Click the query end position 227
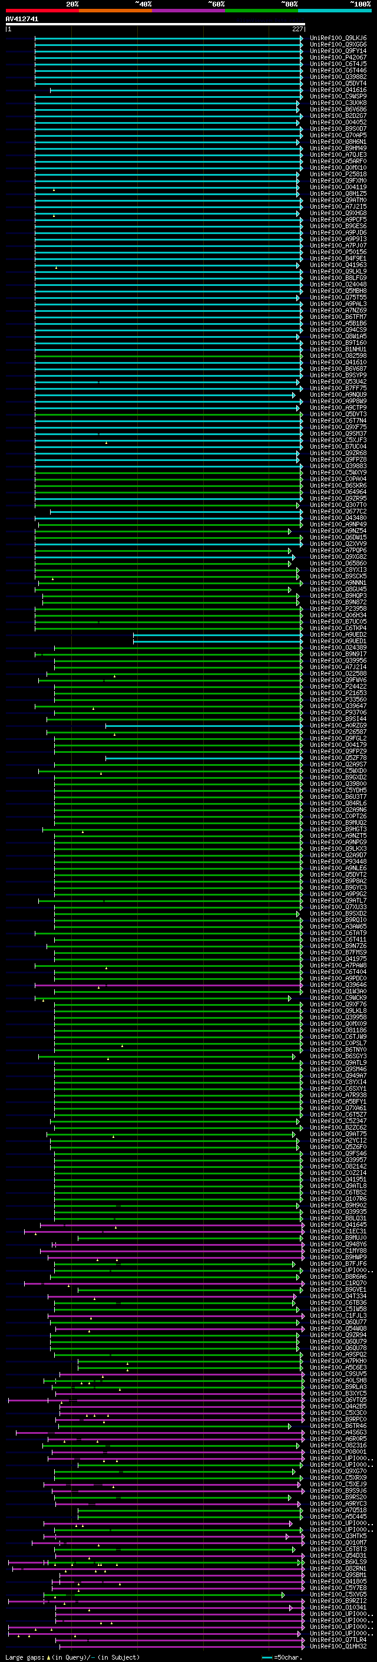The height and width of the screenshot is (1662, 377). point(297,29)
